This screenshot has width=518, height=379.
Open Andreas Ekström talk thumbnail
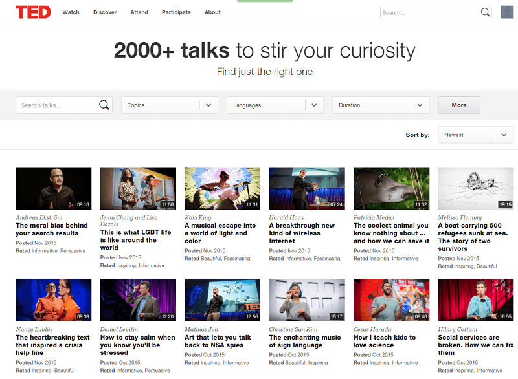[x=54, y=188]
